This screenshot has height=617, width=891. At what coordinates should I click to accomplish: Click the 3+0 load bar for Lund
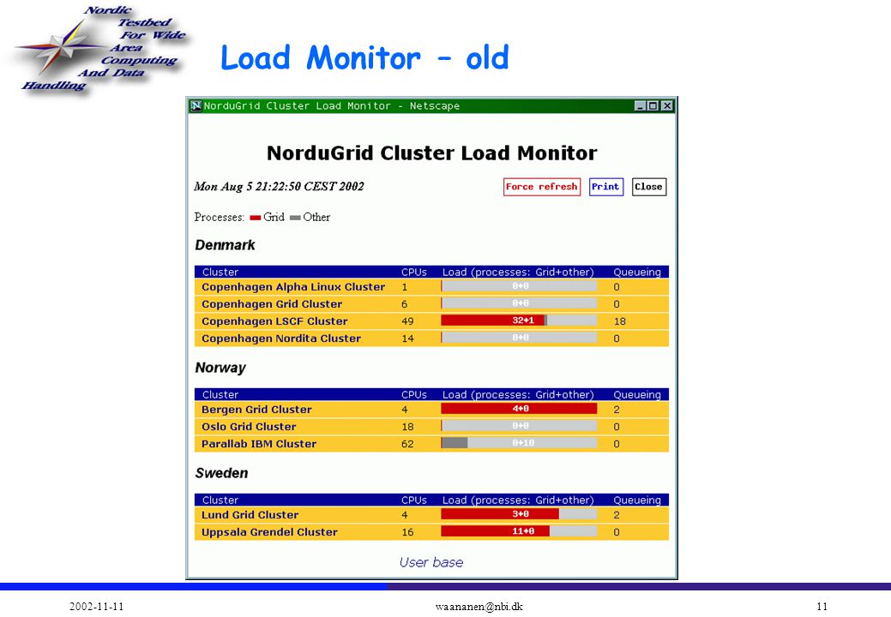(x=519, y=514)
